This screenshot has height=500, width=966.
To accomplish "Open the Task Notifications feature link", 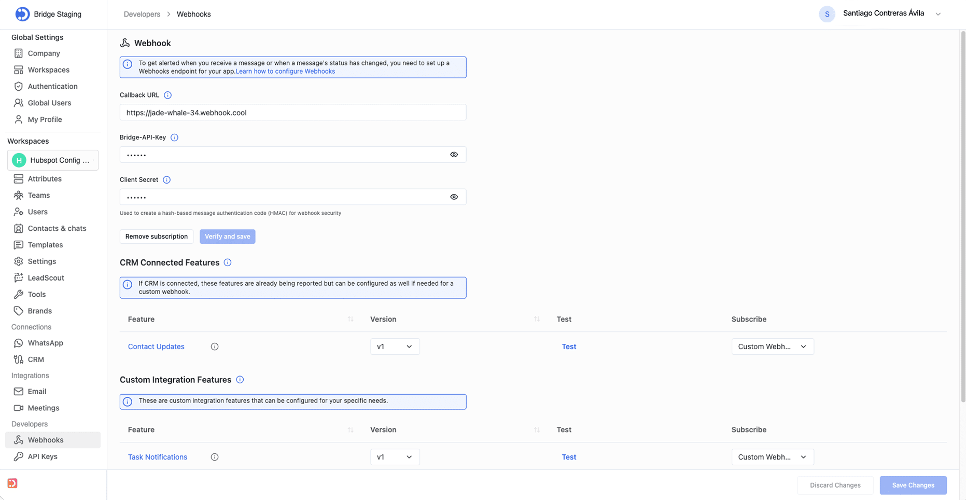I will pyautogui.click(x=158, y=457).
